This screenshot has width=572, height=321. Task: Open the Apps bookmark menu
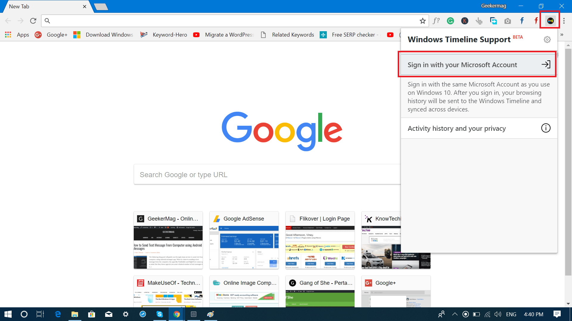(x=23, y=35)
